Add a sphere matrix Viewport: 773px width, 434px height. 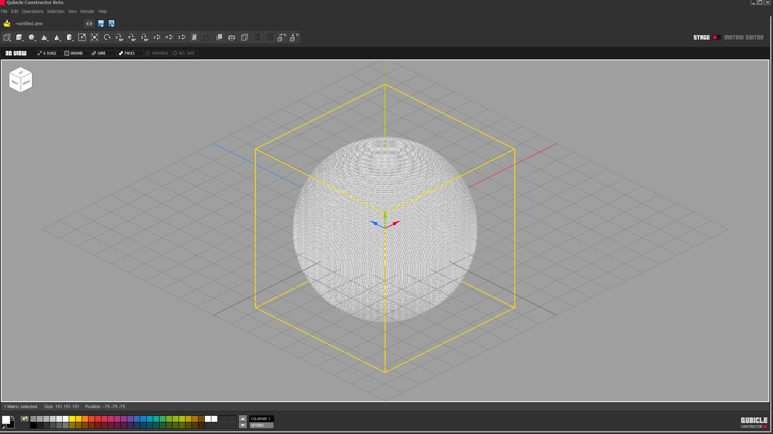coord(32,38)
